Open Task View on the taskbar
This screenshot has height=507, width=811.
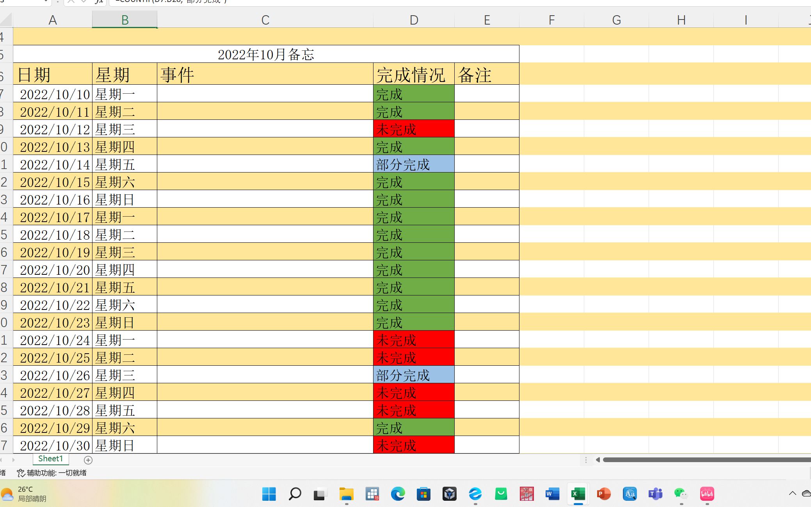320,494
